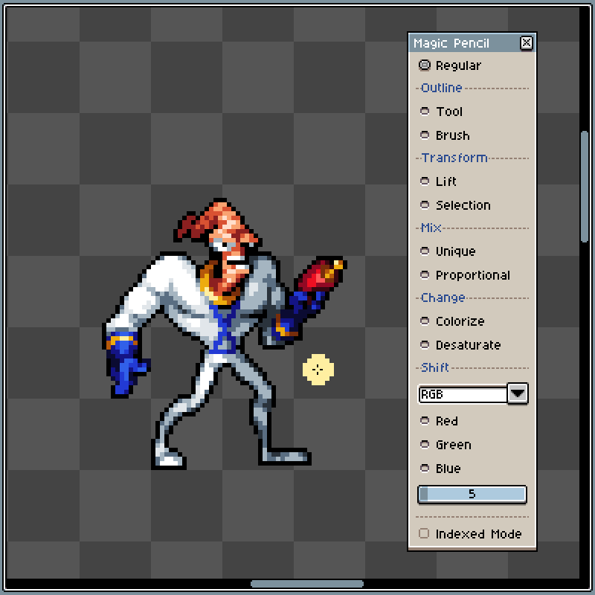Click the Magic Pencil title bar
The image size is (595, 595).
click(472, 43)
